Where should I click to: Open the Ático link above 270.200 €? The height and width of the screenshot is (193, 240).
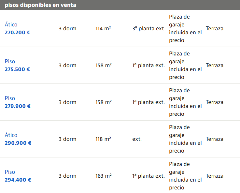[11, 24]
